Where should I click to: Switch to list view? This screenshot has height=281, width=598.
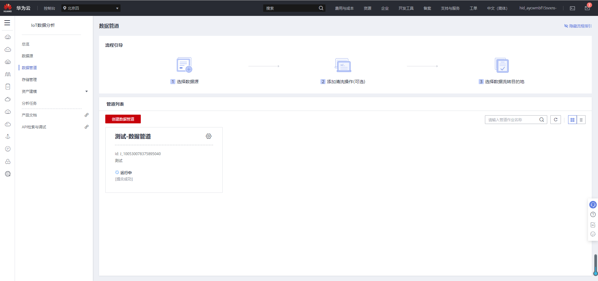coord(581,120)
